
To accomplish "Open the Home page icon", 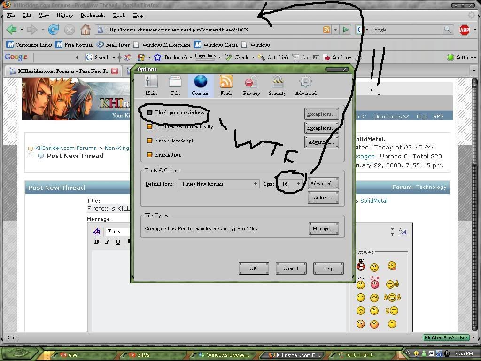I will tap(85, 30).
